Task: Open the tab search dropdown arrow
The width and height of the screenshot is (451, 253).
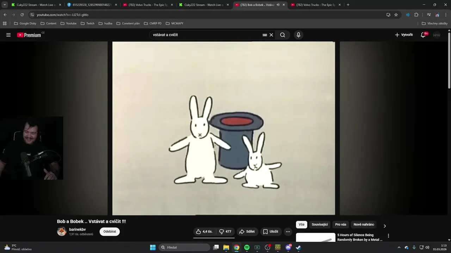Action: (5, 5)
